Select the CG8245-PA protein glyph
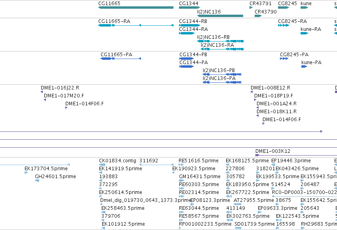This screenshot has width=337, height=230. (x=284, y=59)
